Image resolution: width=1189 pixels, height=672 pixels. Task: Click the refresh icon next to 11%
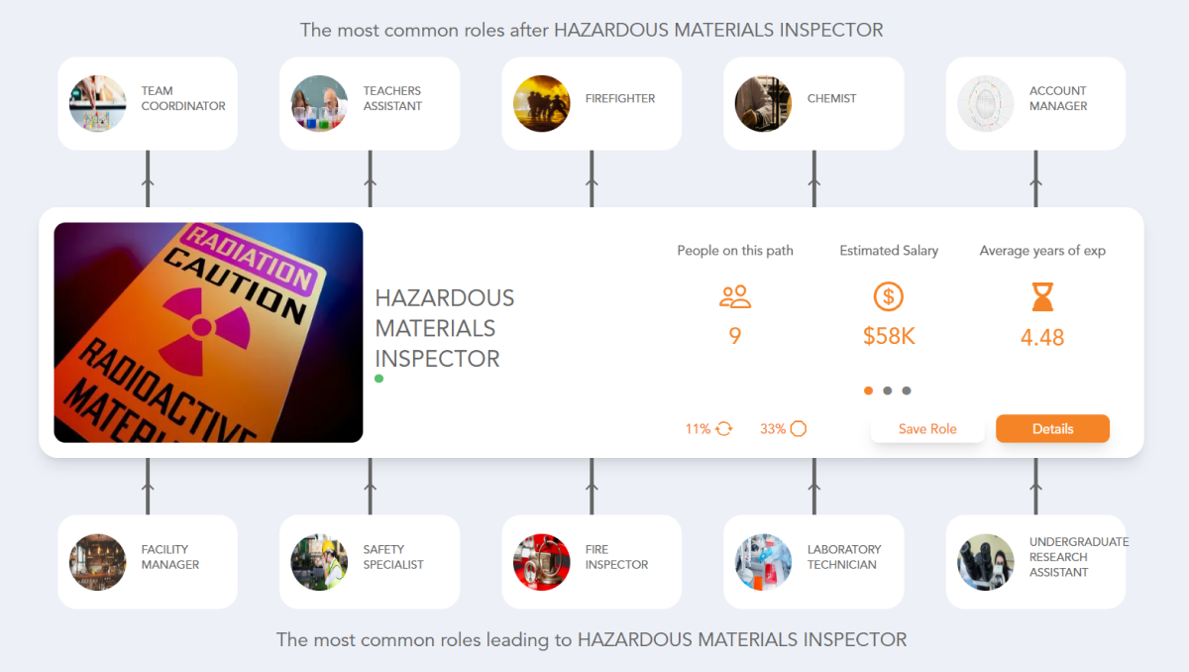click(x=722, y=428)
